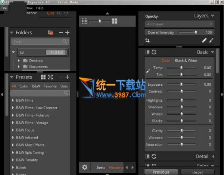Switch to 1:1 zoom view
224x175 pixels.
point(66,13)
